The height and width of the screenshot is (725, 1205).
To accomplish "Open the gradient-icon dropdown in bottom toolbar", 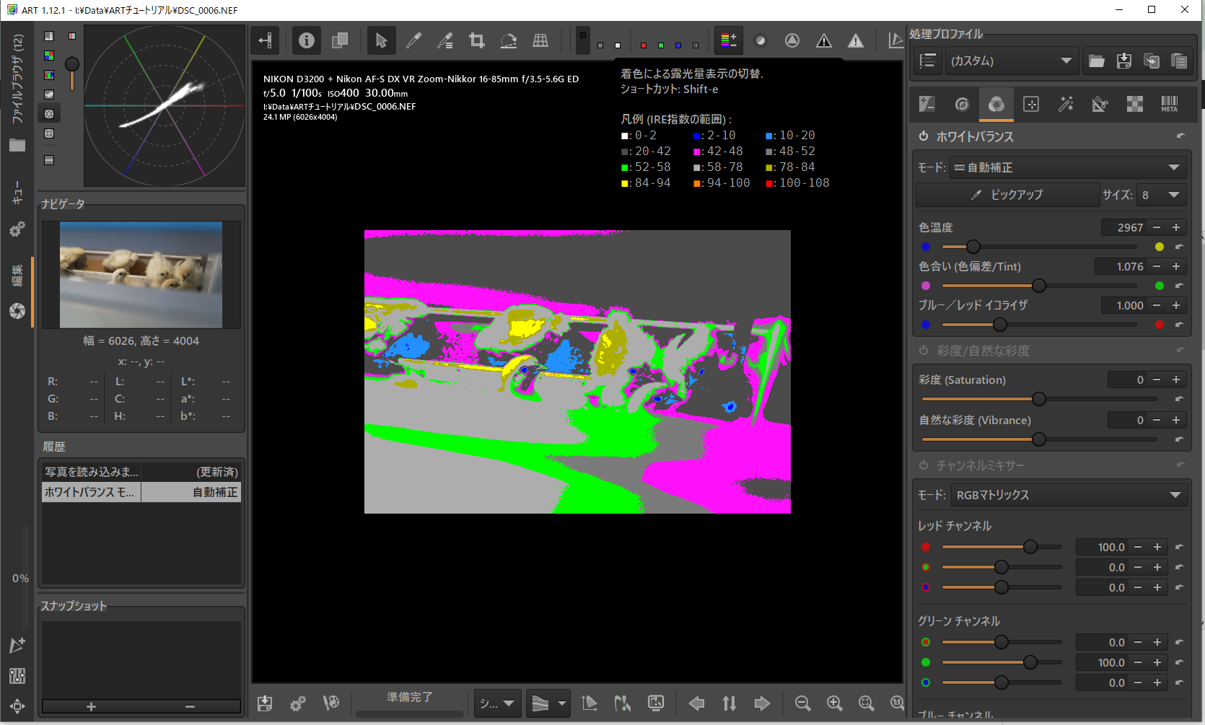I will 547,703.
